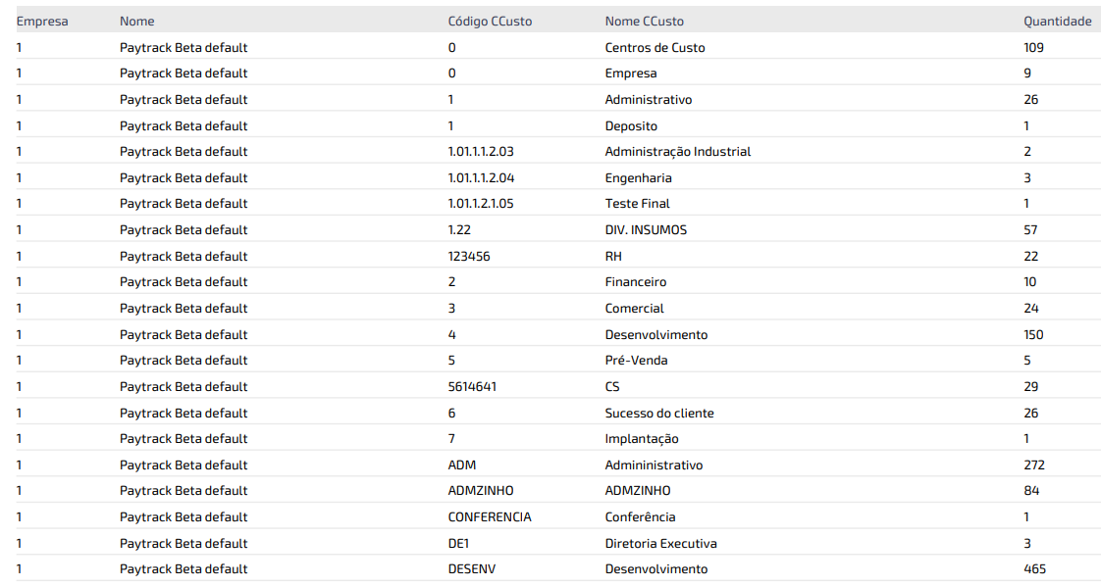Select the code 5614641 cell

click(x=472, y=387)
